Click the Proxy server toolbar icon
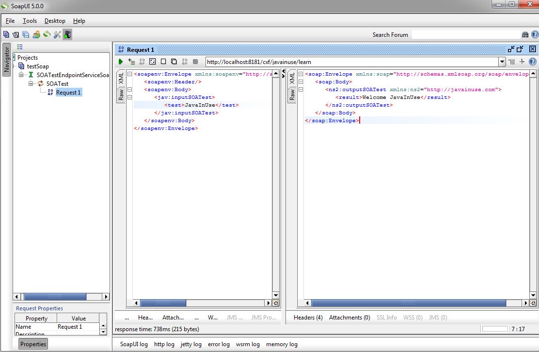 pyautogui.click(x=67, y=34)
